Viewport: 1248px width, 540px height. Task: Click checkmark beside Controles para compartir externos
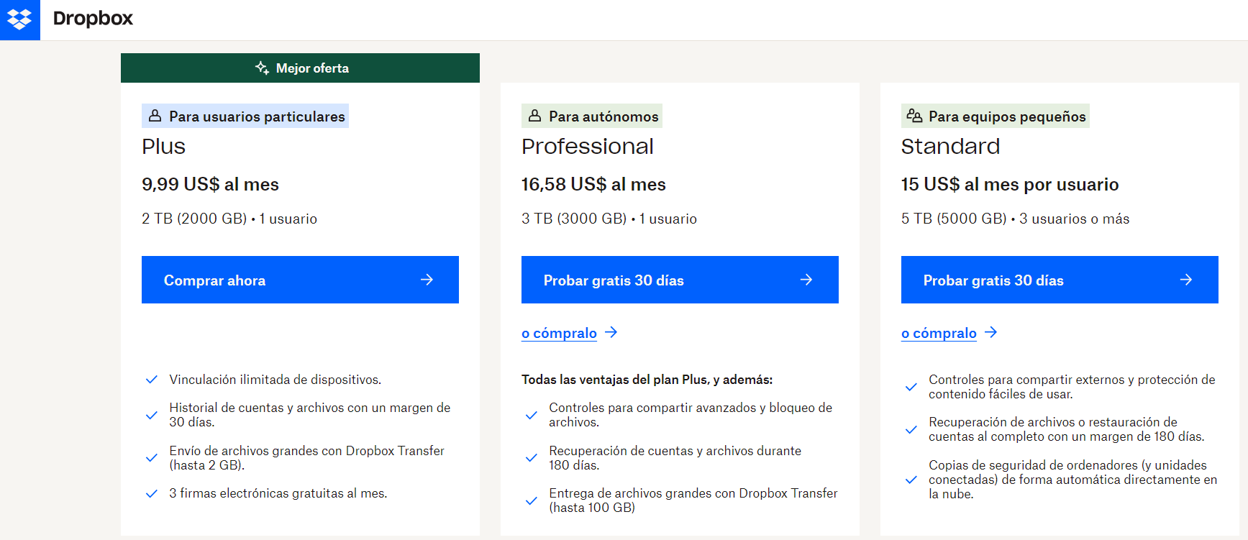click(911, 387)
